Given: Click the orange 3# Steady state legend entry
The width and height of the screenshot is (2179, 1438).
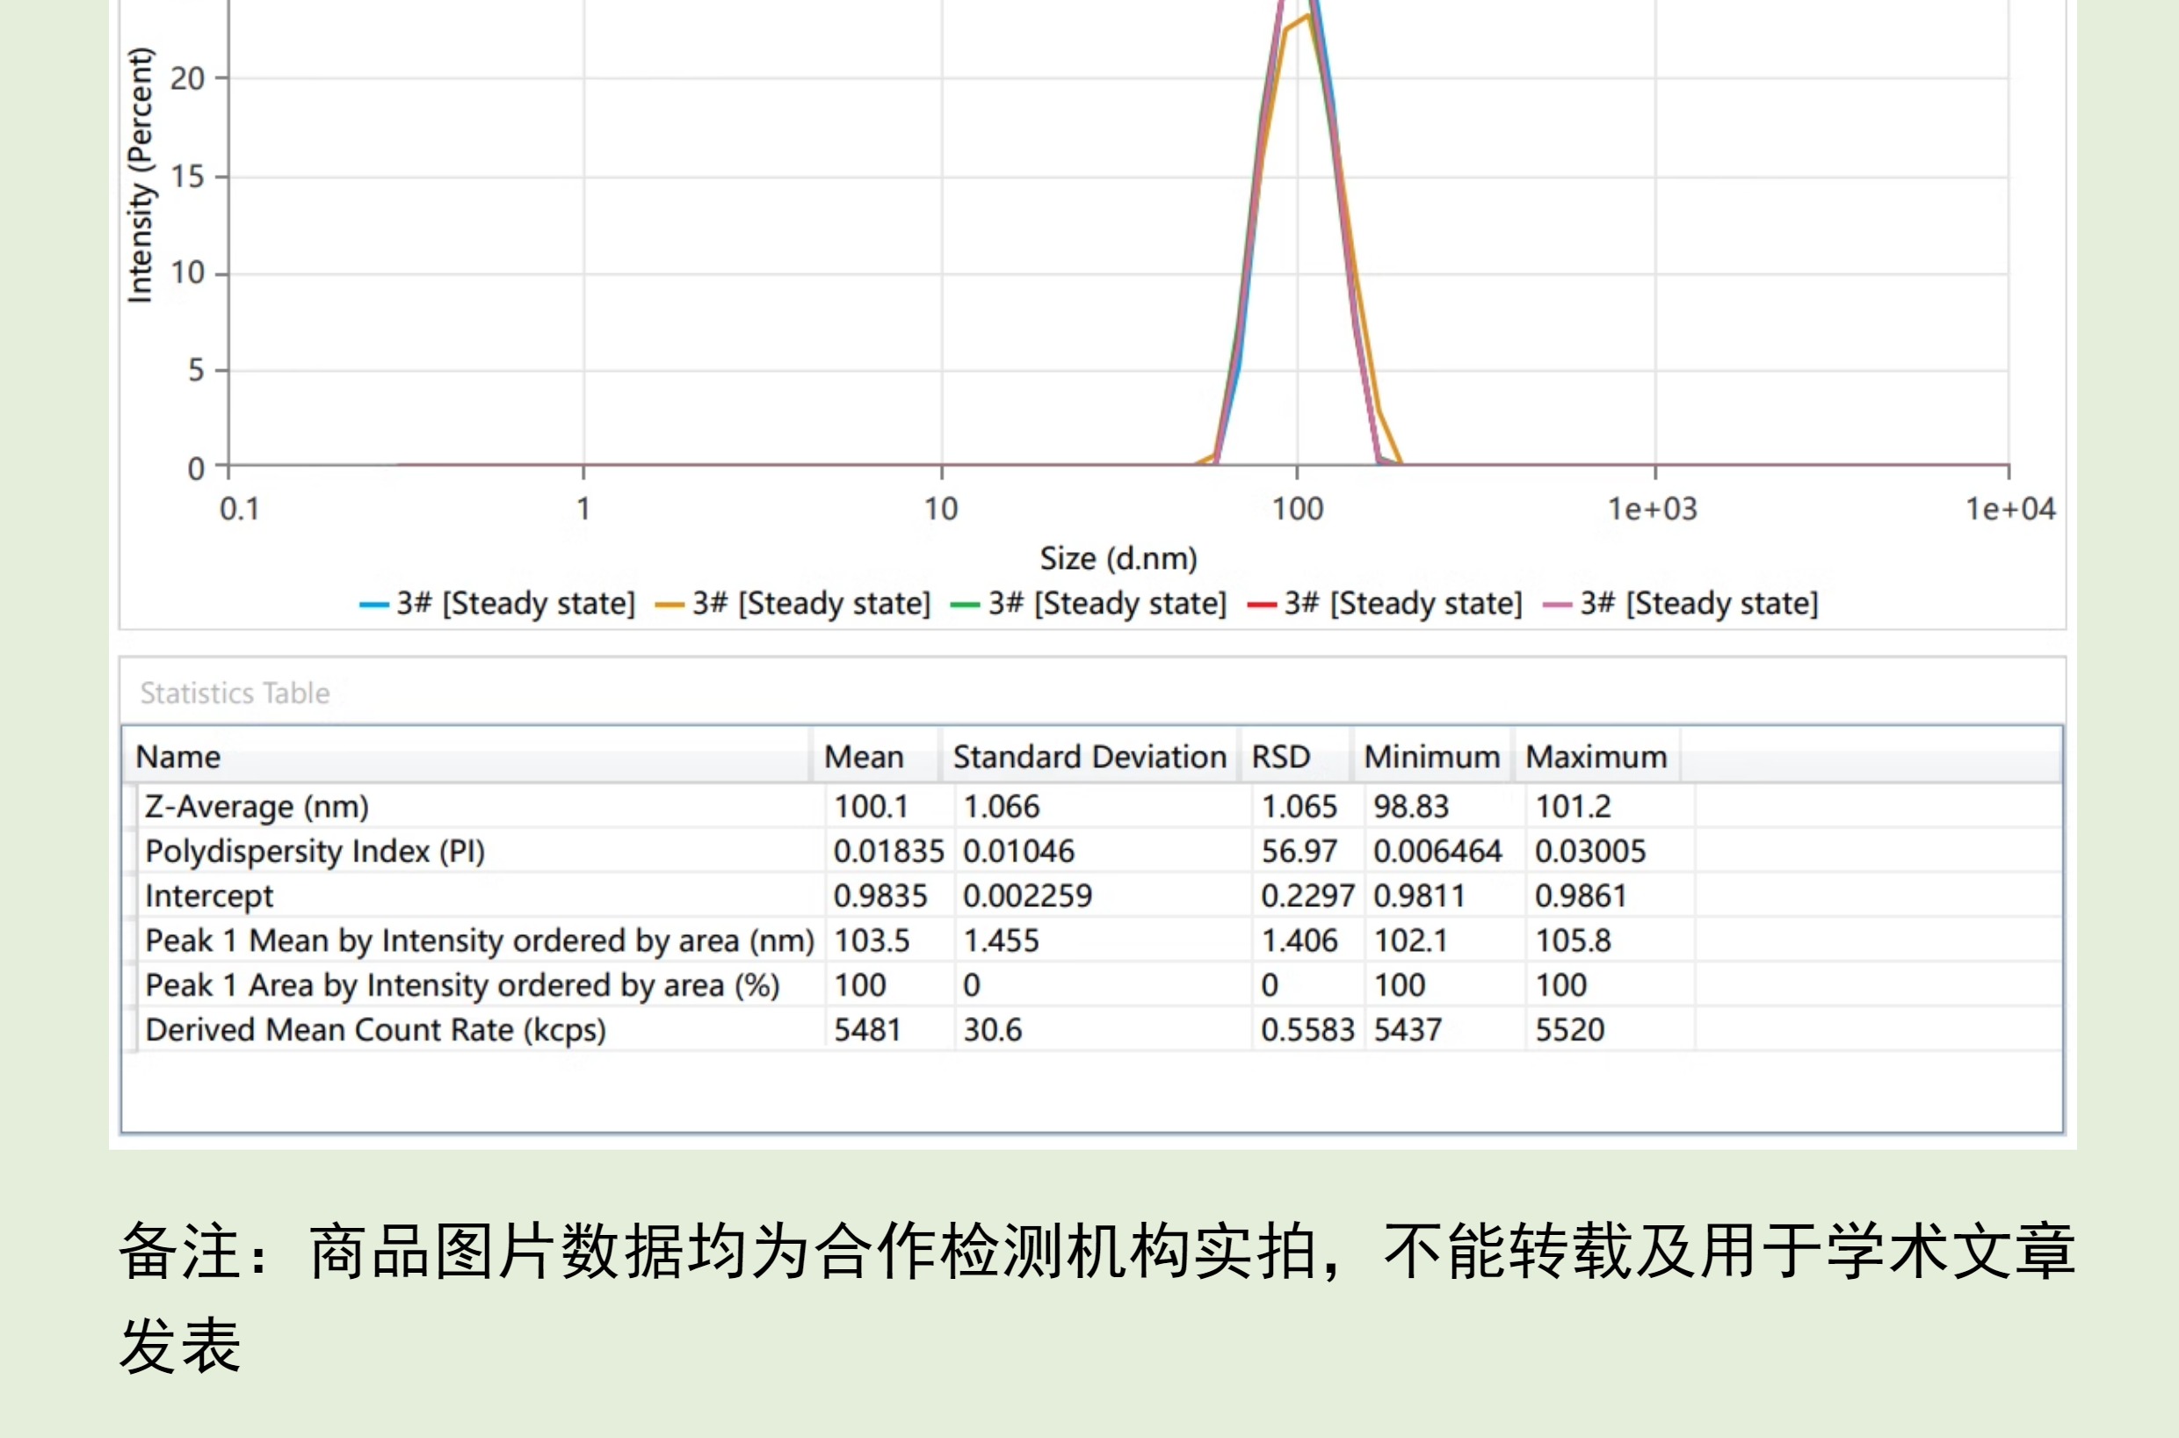Looking at the screenshot, I should pyautogui.click(x=810, y=604).
